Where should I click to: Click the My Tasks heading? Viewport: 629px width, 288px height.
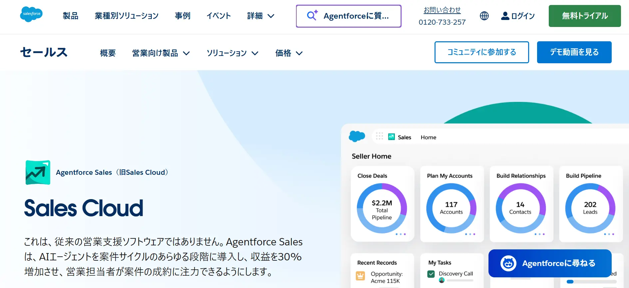click(x=440, y=263)
